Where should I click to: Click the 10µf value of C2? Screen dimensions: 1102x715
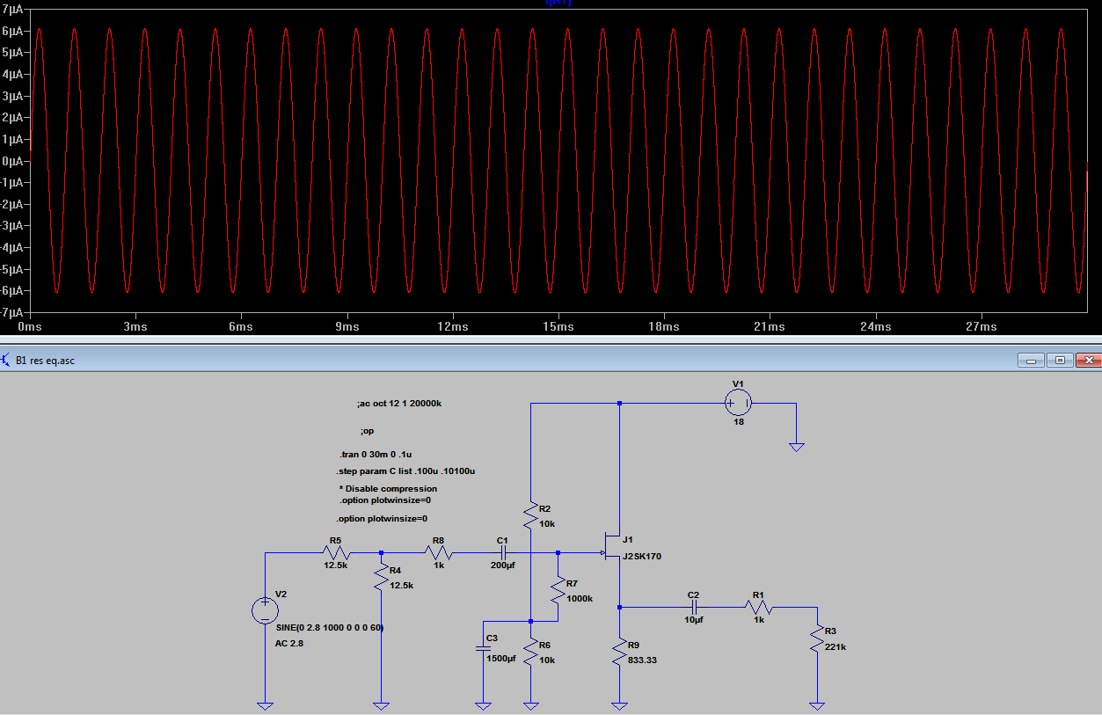coord(694,619)
